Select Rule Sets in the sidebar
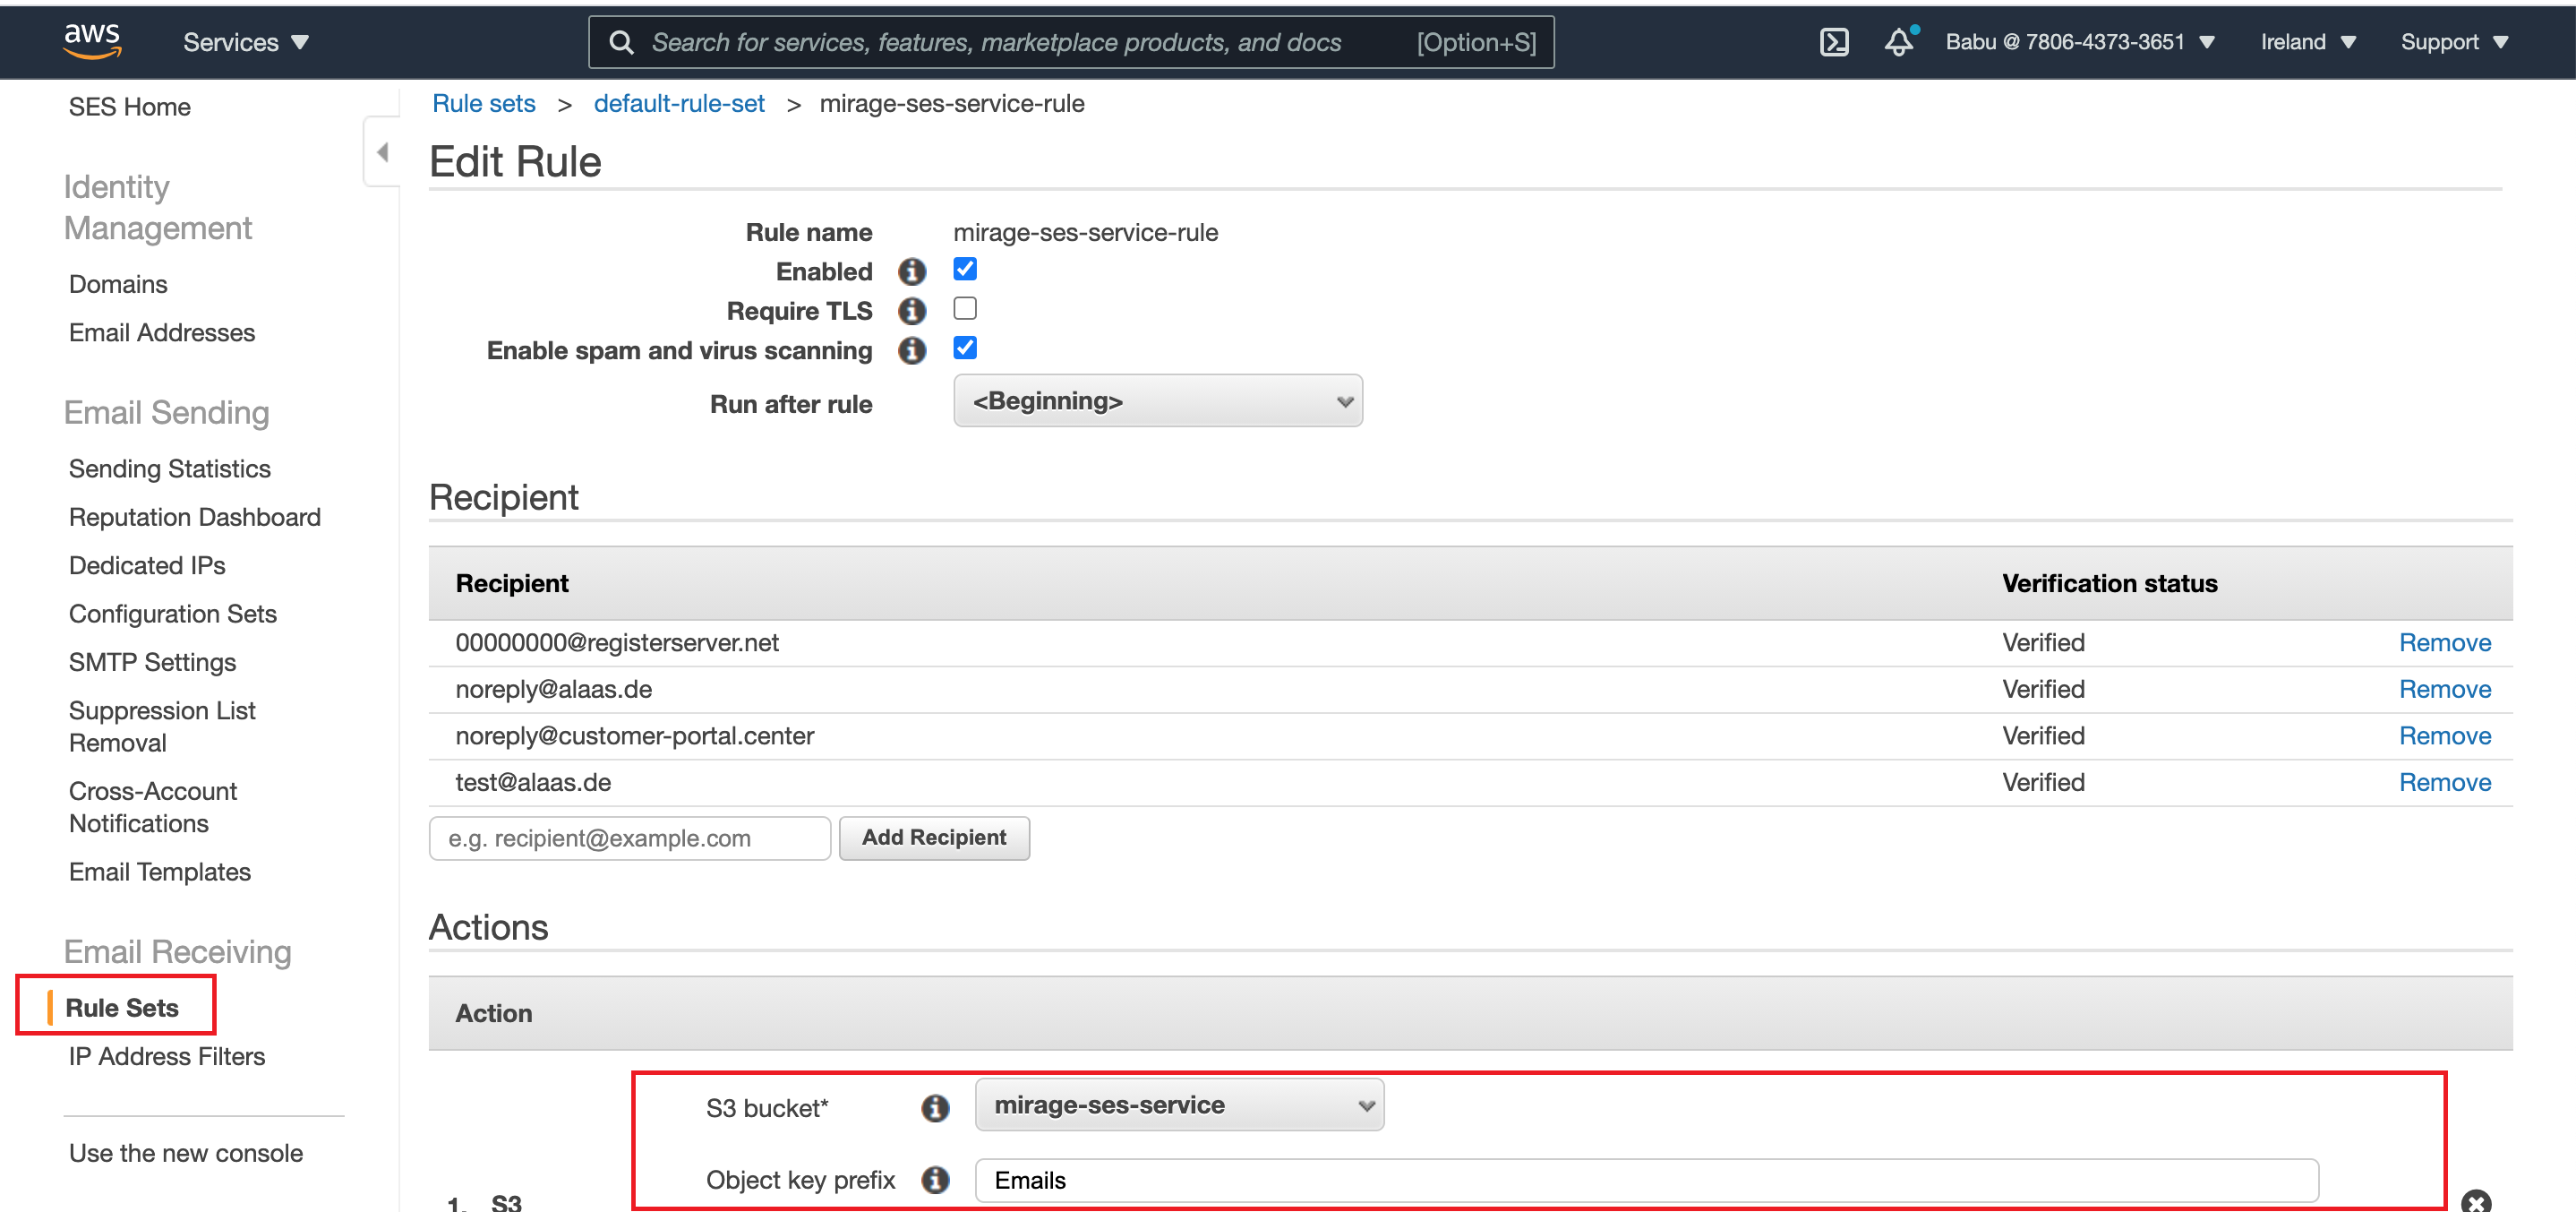 tap(122, 1008)
